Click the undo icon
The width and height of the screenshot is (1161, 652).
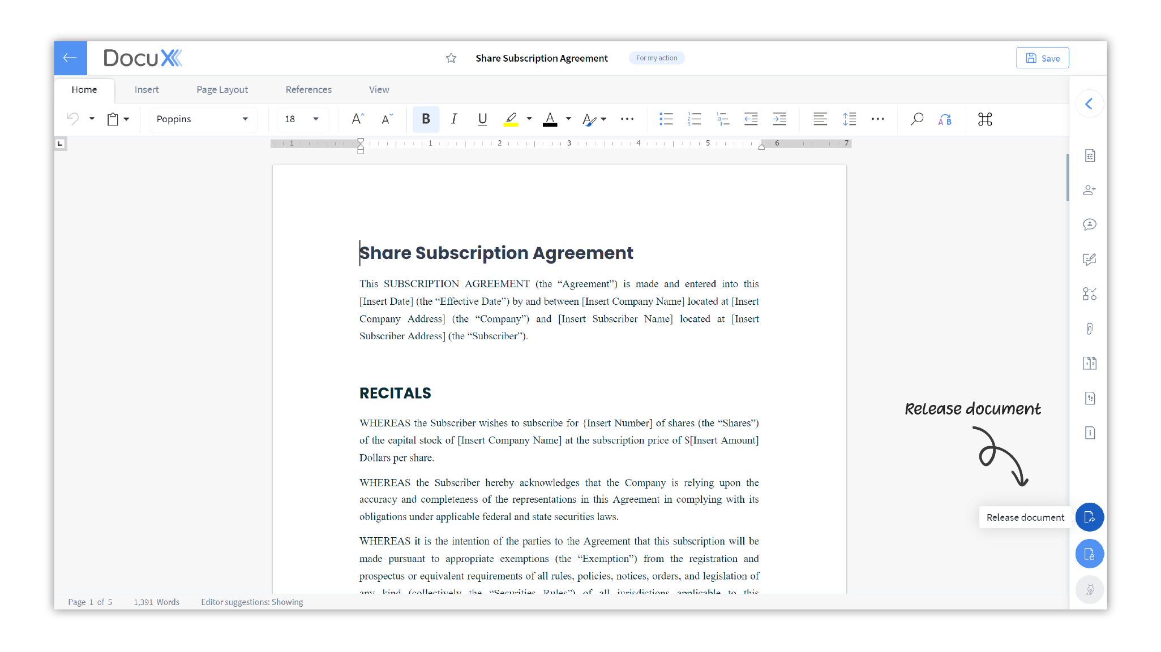(x=73, y=119)
